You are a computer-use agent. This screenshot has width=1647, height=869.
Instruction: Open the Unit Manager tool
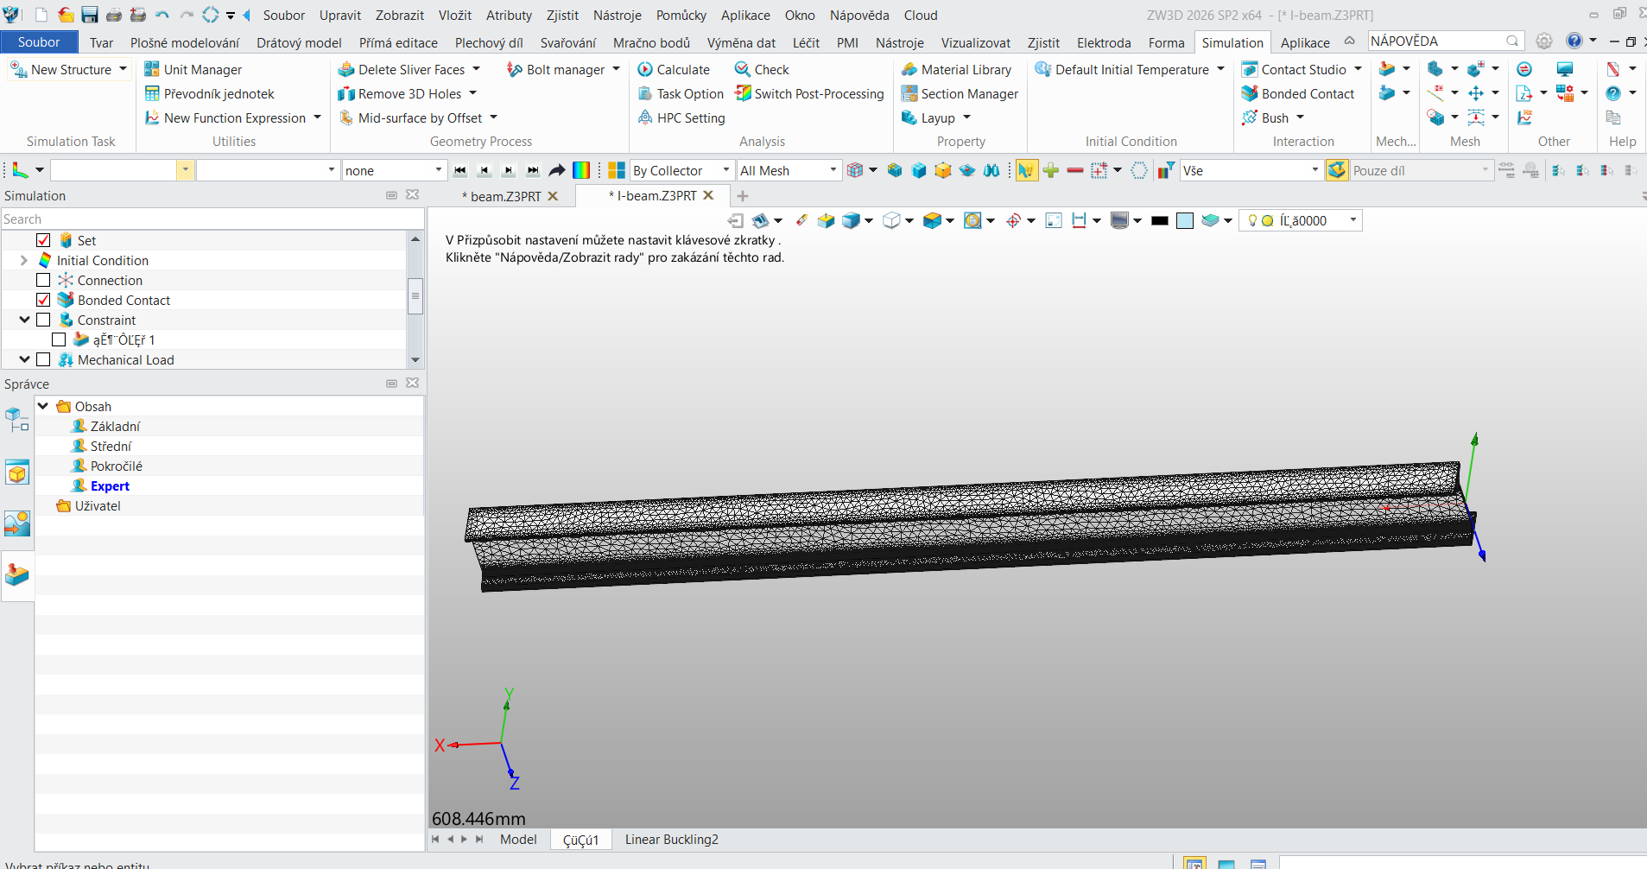tap(193, 69)
